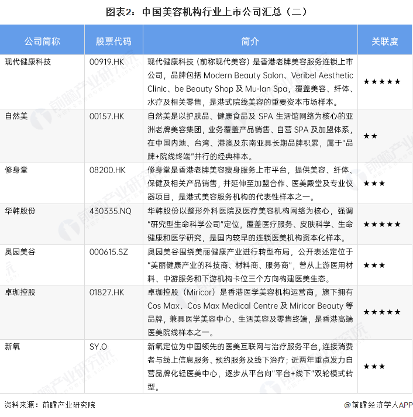Select stock code 000615.SZ
Image resolution: width=413 pixels, height=417 pixels.
pyautogui.click(x=108, y=252)
